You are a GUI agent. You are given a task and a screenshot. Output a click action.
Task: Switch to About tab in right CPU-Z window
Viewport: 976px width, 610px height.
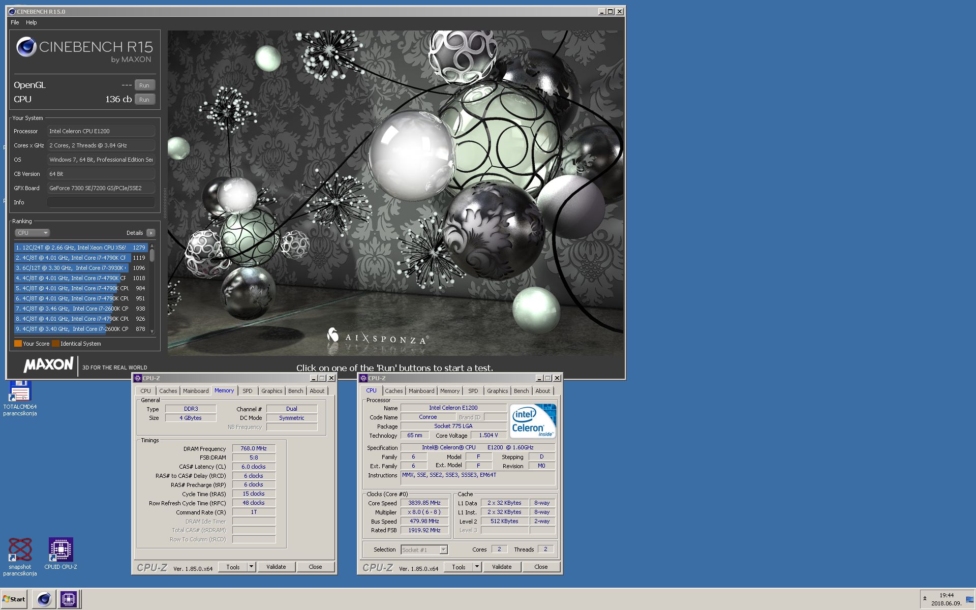pyautogui.click(x=543, y=391)
